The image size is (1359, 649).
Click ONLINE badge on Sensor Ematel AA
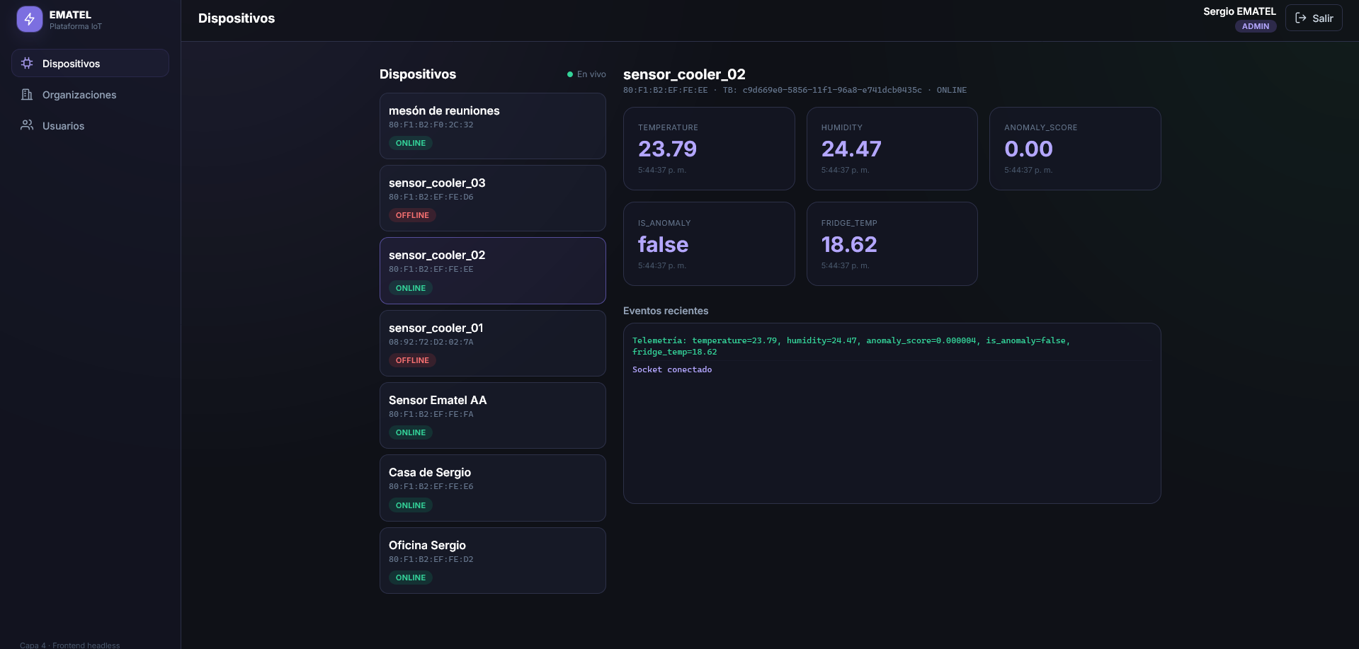click(411, 432)
